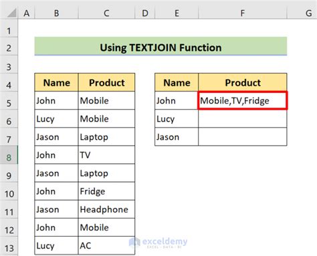Image resolution: width=317 pixels, height=256 pixels.
Task: Select row 2 header
Action: pos(9,47)
